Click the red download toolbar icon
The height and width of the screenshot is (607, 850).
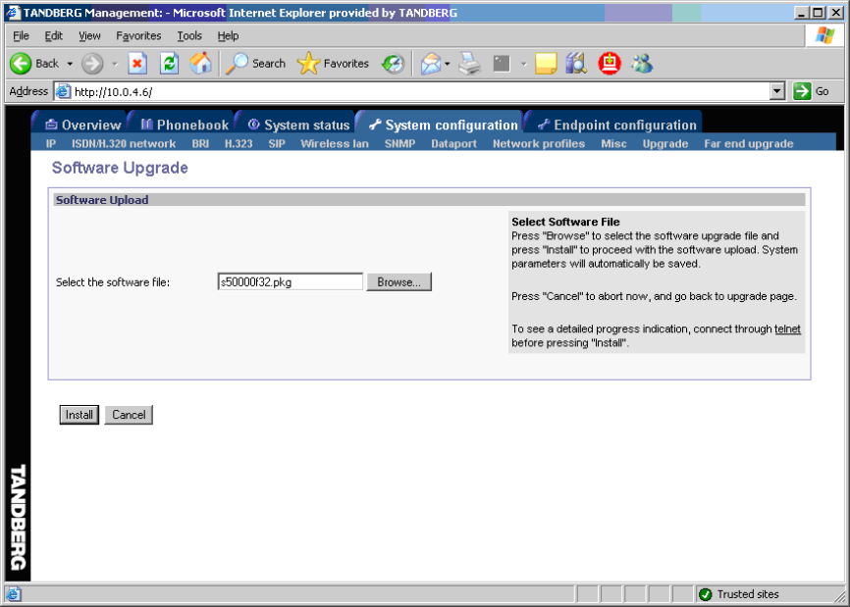click(610, 64)
